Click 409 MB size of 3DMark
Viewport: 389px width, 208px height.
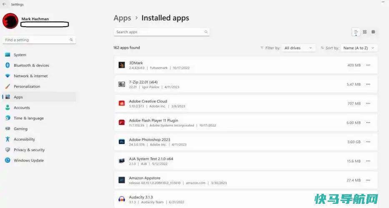click(354, 65)
